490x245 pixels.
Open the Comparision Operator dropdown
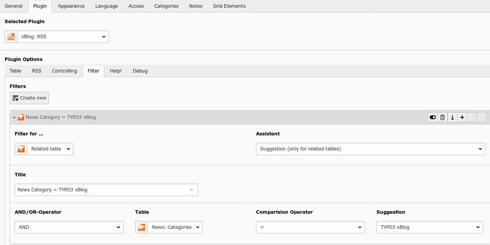(x=310, y=227)
